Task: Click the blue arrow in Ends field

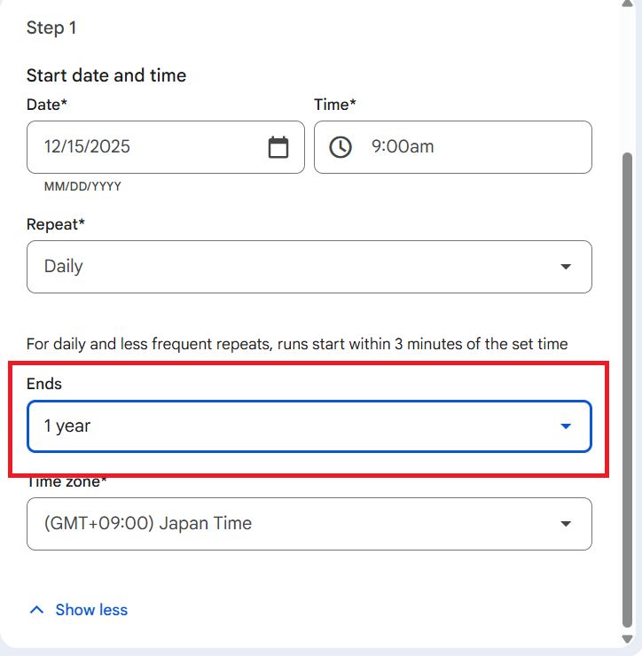Action: 566,426
